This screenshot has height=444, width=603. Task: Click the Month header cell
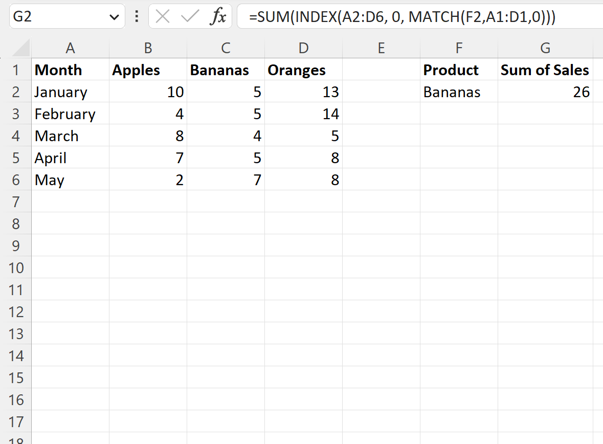71,70
